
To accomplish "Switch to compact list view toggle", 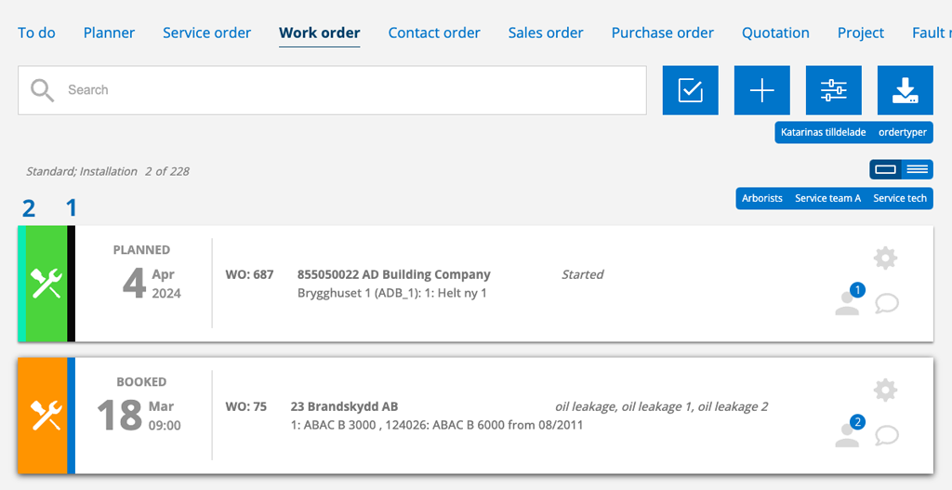I will 918,169.
